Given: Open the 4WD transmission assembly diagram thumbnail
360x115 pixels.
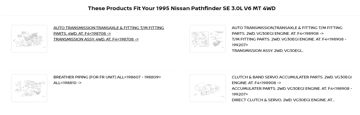Looking at the screenshot, I should [29, 39].
